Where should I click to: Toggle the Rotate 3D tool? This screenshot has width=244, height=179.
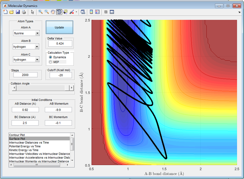(59, 12)
